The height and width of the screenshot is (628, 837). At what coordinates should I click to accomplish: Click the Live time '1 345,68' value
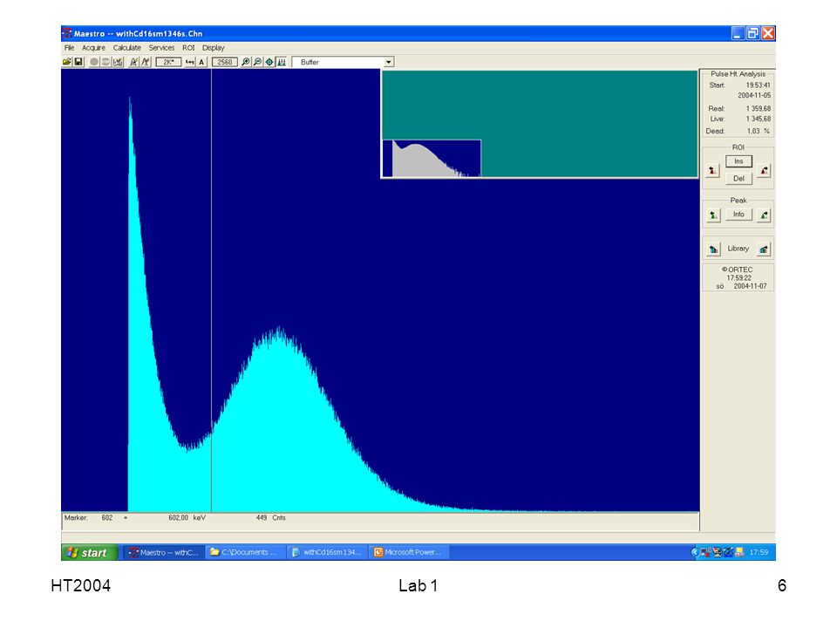pos(758,119)
